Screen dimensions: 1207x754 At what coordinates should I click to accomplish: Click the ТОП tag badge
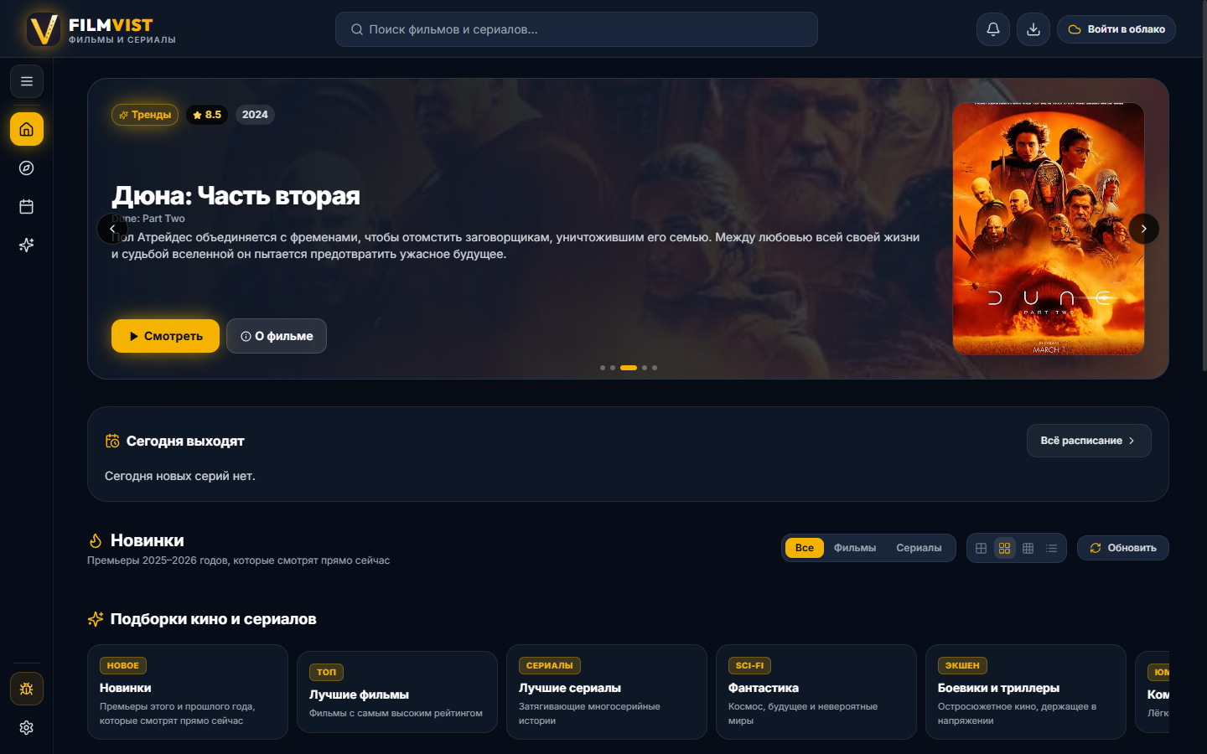(x=326, y=672)
